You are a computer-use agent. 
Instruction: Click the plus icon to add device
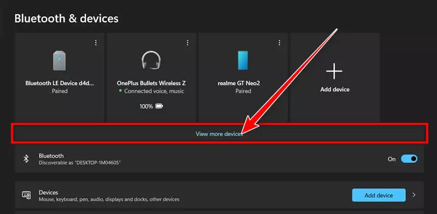coord(334,71)
